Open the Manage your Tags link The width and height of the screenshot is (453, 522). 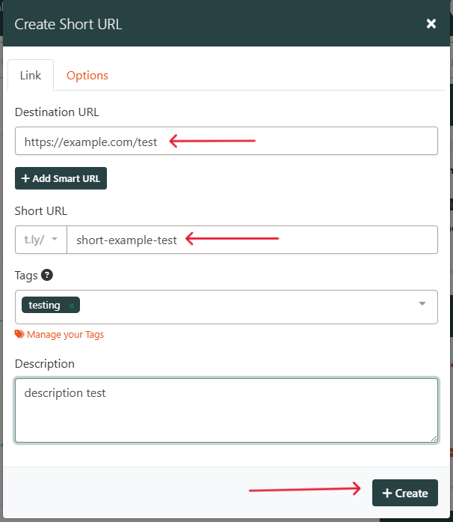click(59, 334)
